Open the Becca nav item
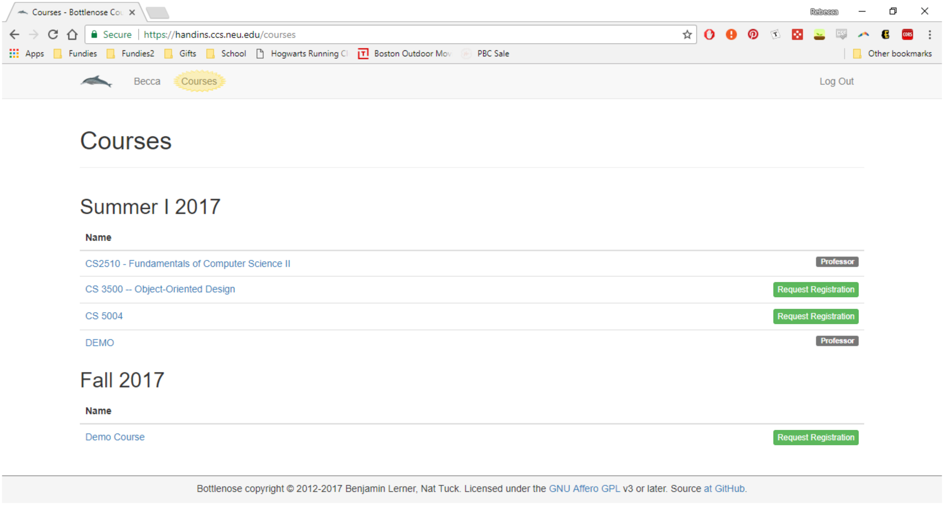 point(147,81)
